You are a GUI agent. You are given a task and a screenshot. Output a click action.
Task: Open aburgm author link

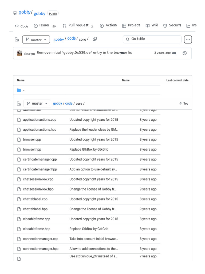(29, 54)
